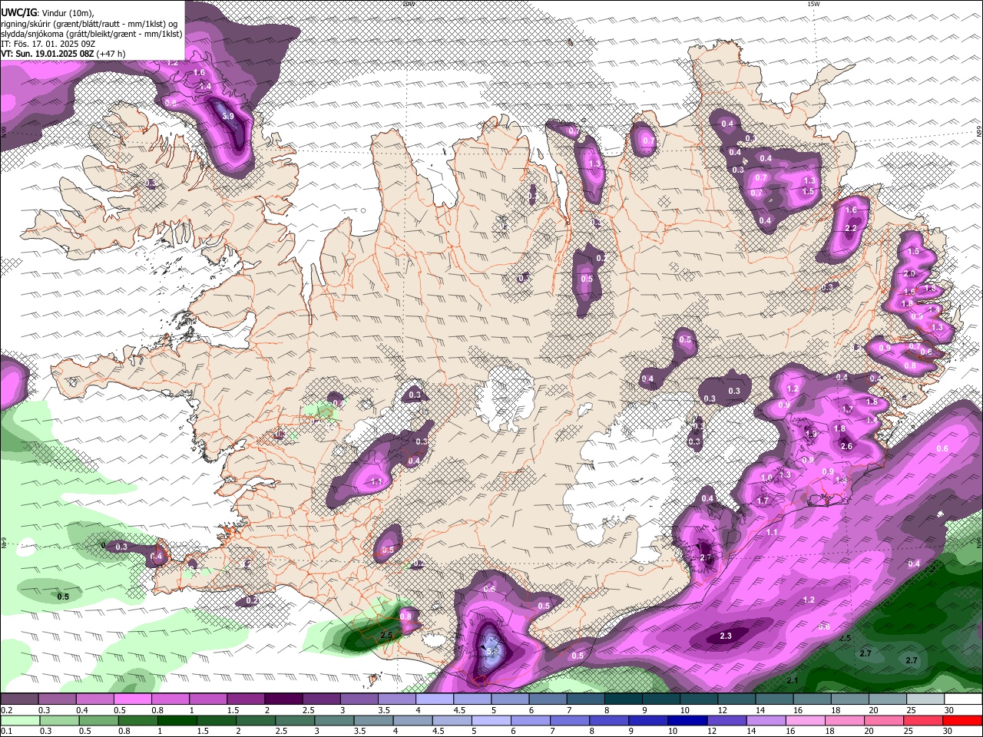Select lavender snow legend swatch between 4 and 4.5
The height and width of the screenshot is (737, 983).
tap(435, 699)
